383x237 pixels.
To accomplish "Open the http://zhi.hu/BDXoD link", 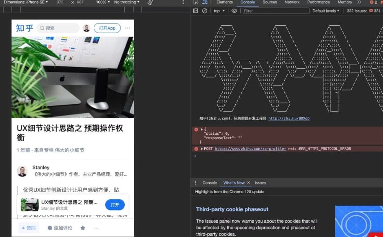I will pos(289,118).
